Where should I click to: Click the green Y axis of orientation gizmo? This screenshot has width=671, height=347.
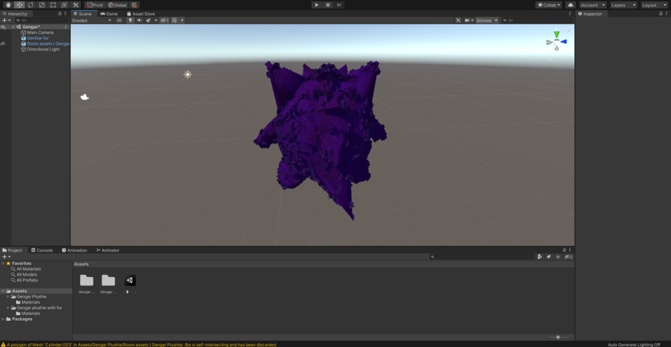coord(556,34)
